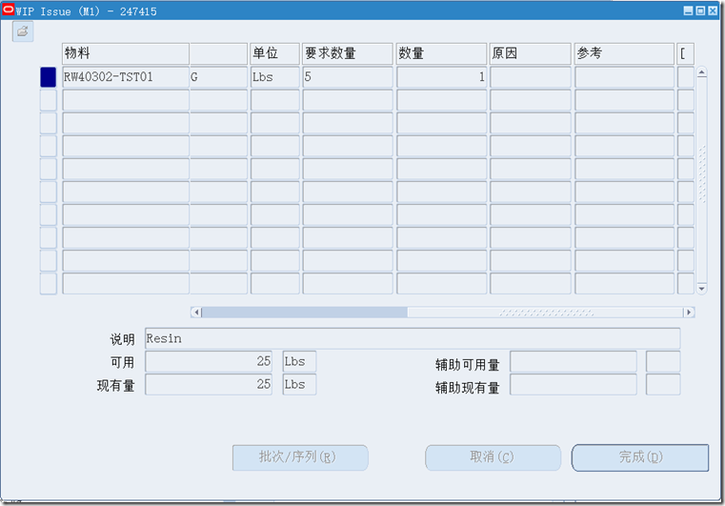725x506 pixels.
Task: Click the Oracle logo icon in title bar
Action: click(8, 10)
